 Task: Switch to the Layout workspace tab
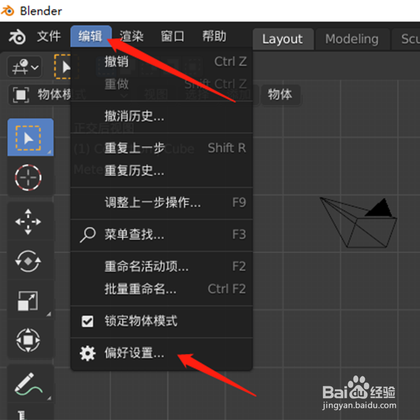click(282, 39)
